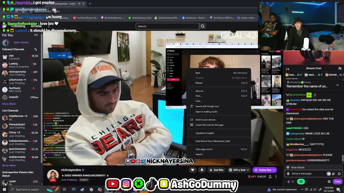Open Task View on the taskbar
Screen dimensions: 344x193
64,190
